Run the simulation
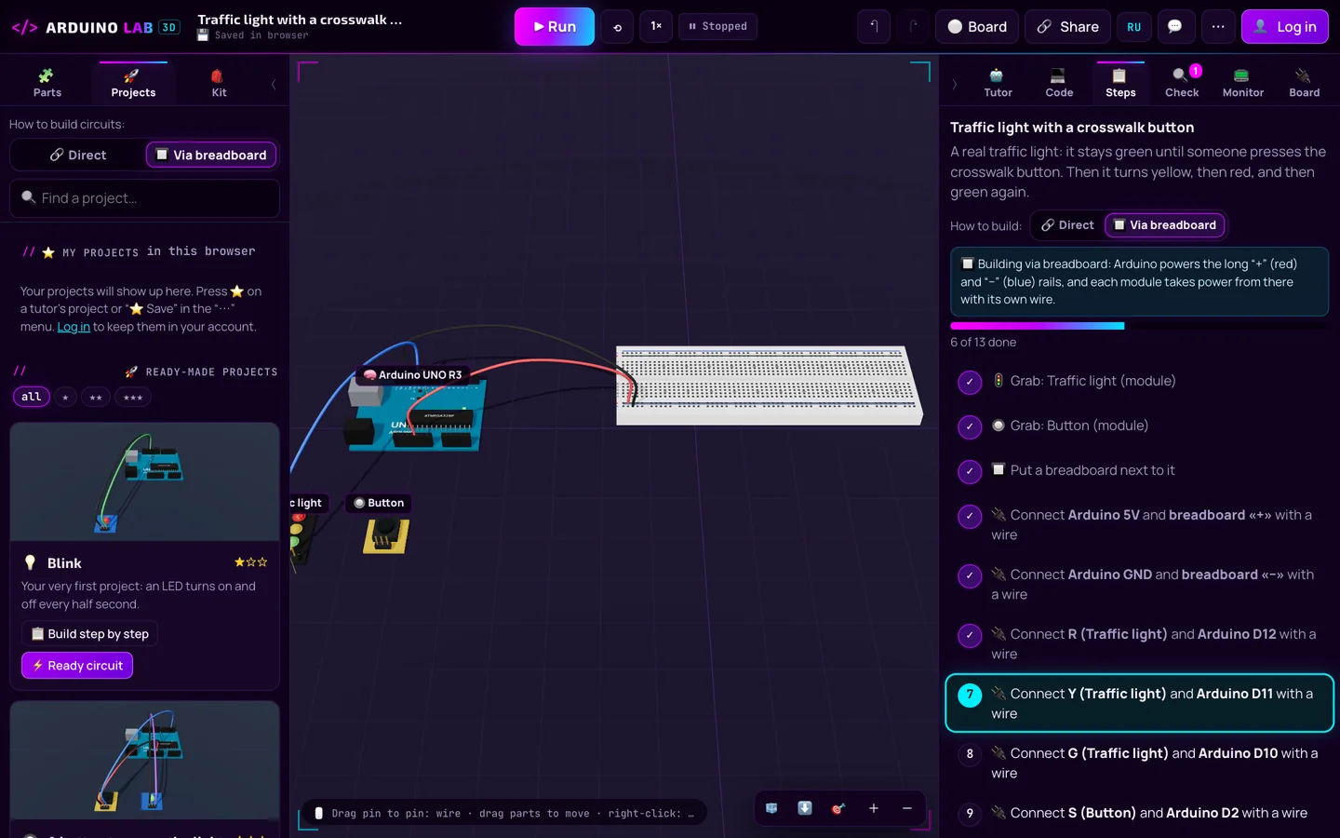The width and height of the screenshot is (1340, 838). click(555, 27)
